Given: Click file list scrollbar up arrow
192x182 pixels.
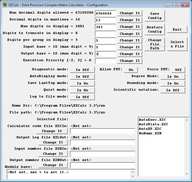Looking at the screenshot, I should tap(187, 120).
